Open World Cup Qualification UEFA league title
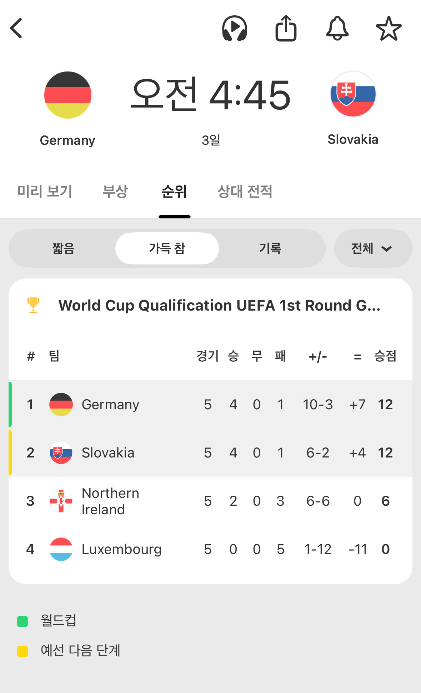The height and width of the screenshot is (693, 421). (x=219, y=306)
